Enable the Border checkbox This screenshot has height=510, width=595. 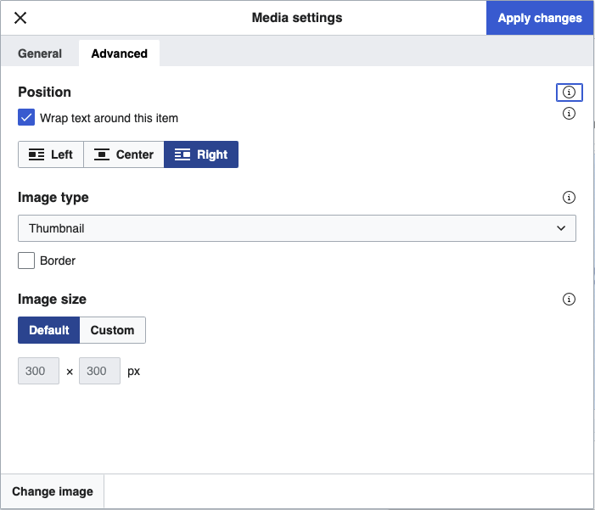pyautogui.click(x=26, y=261)
